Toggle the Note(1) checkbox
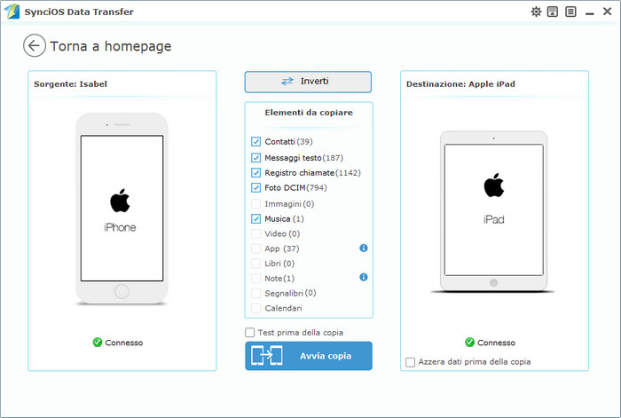 click(255, 278)
